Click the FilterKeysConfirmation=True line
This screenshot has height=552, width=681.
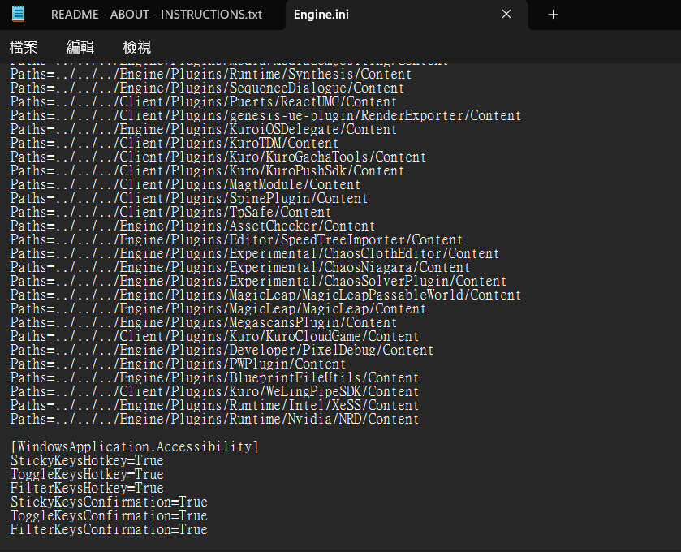[x=108, y=529]
